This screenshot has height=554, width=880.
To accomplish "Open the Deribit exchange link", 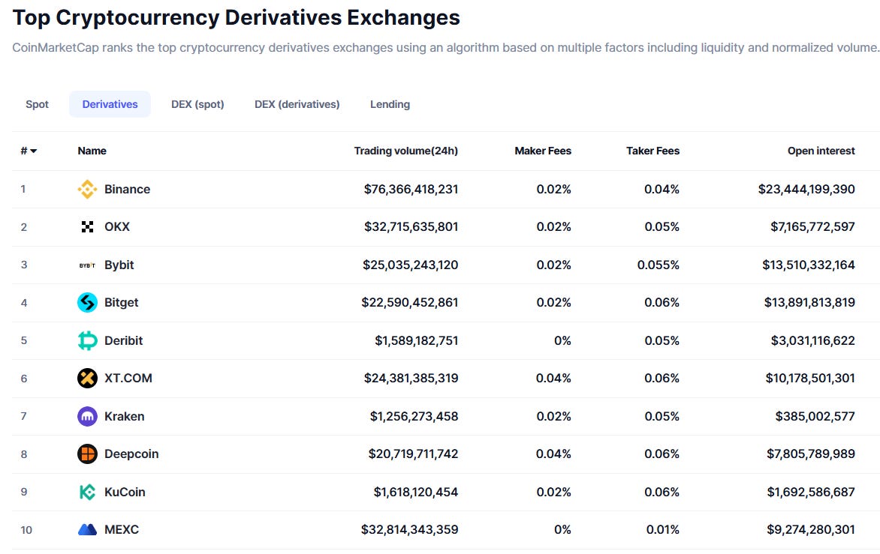I will 123,340.
